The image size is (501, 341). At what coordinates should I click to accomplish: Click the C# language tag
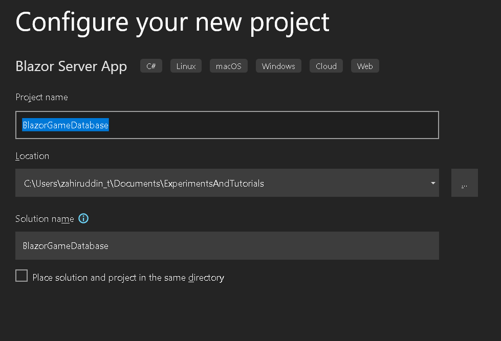click(151, 66)
